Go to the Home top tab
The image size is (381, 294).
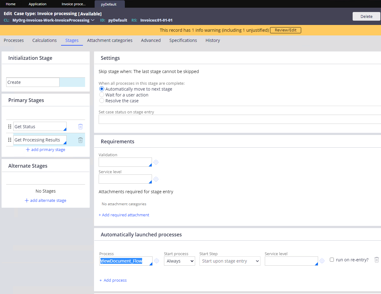click(10, 4)
